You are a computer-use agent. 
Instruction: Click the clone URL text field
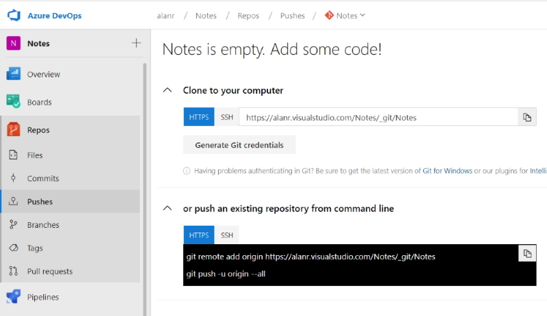click(x=377, y=118)
